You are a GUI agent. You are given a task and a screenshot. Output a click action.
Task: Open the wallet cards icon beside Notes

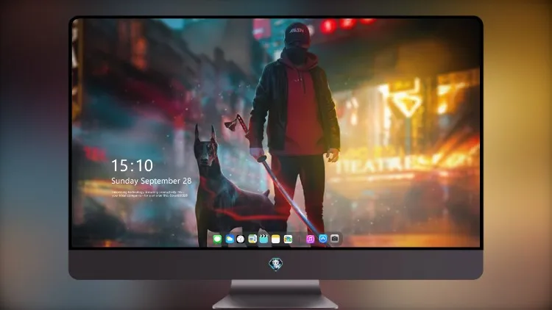pyautogui.click(x=288, y=239)
